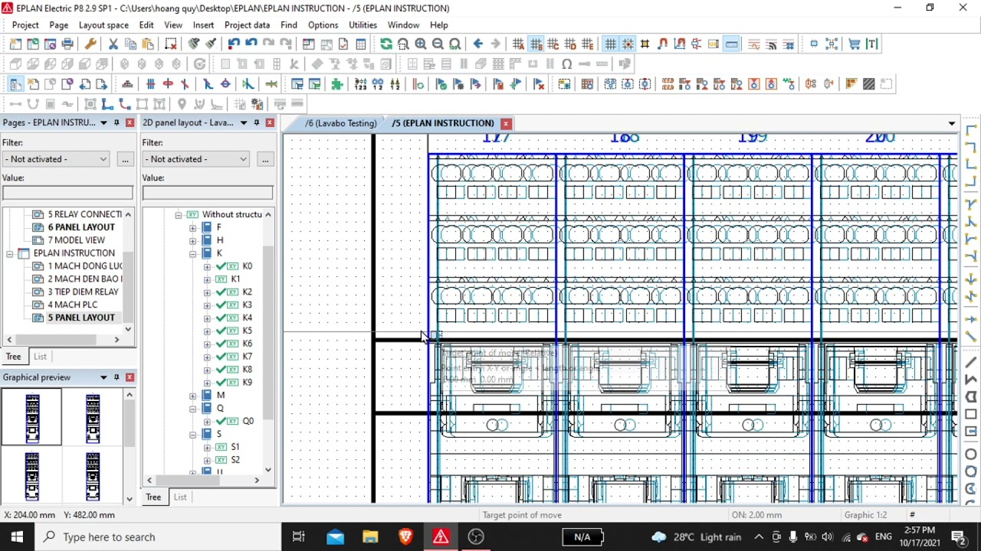Toggle grid D button
The image size is (981, 551).
tap(570, 44)
